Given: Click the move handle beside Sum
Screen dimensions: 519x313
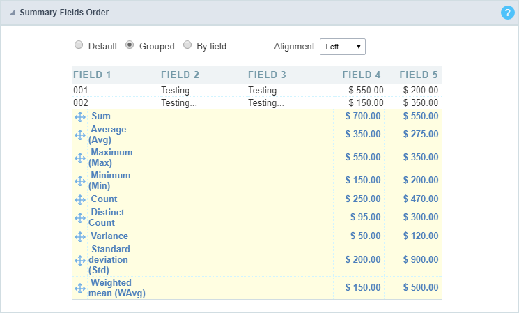Looking at the screenshot, I should 80,116.
